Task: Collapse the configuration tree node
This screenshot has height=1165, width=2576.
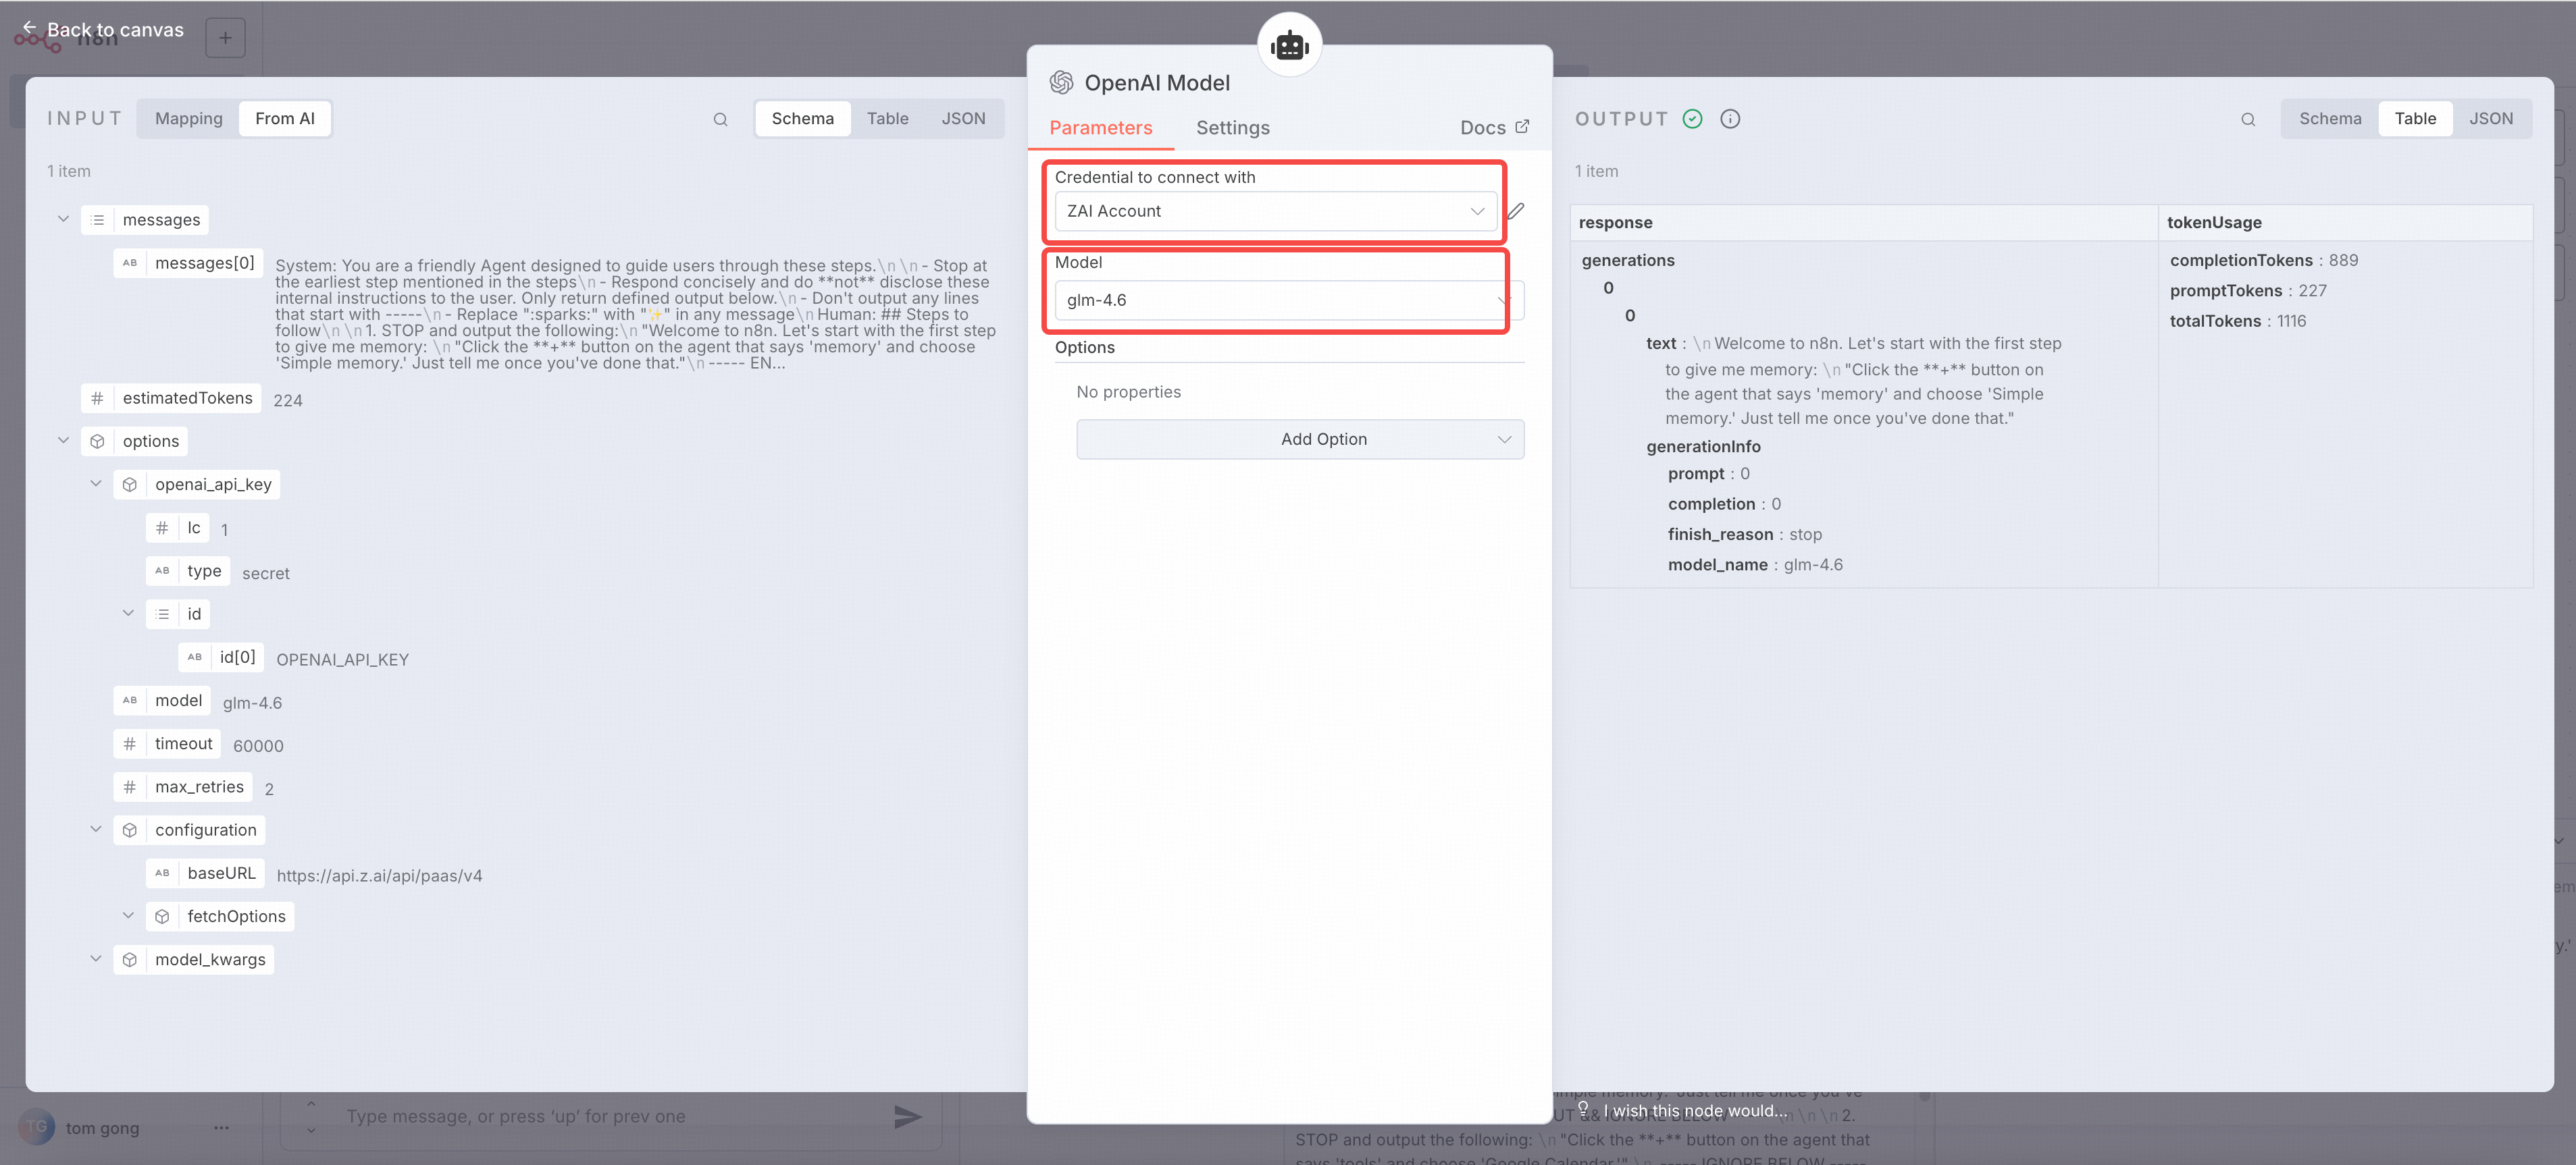Action: (96, 830)
